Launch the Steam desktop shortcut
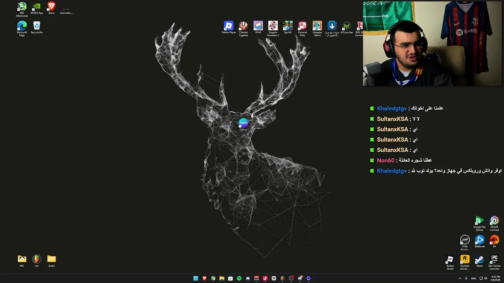Screen dimensions: 504x283 coord(480,261)
